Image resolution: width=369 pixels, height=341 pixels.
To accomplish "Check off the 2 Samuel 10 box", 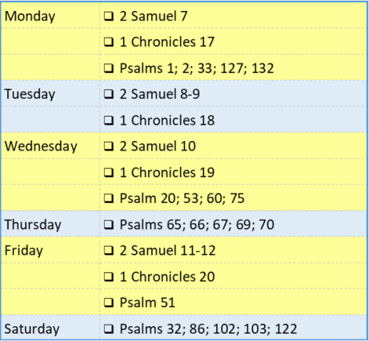I will 108,146.
